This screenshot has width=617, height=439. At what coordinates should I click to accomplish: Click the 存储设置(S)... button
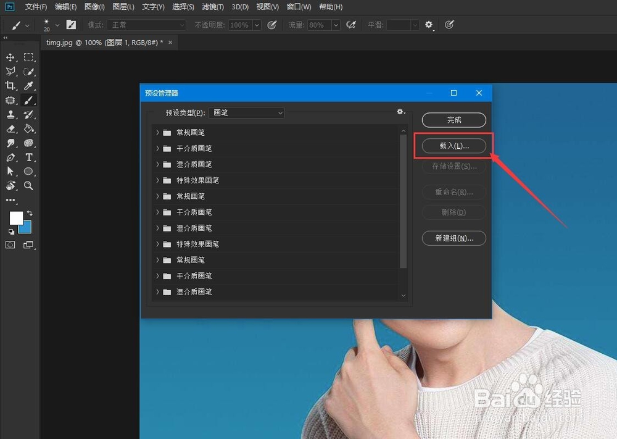tap(453, 166)
